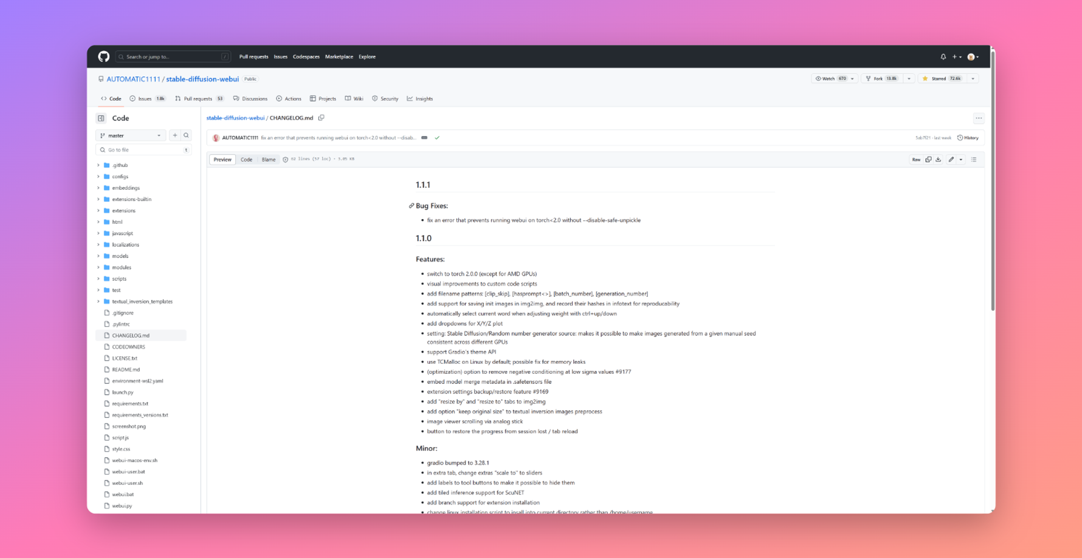Expand the commit message ellipsis
Viewport: 1082px width, 558px height.
pyautogui.click(x=424, y=138)
